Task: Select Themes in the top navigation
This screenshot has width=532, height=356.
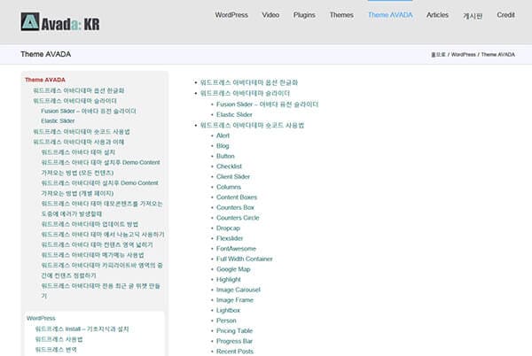Action: (341, 15)
